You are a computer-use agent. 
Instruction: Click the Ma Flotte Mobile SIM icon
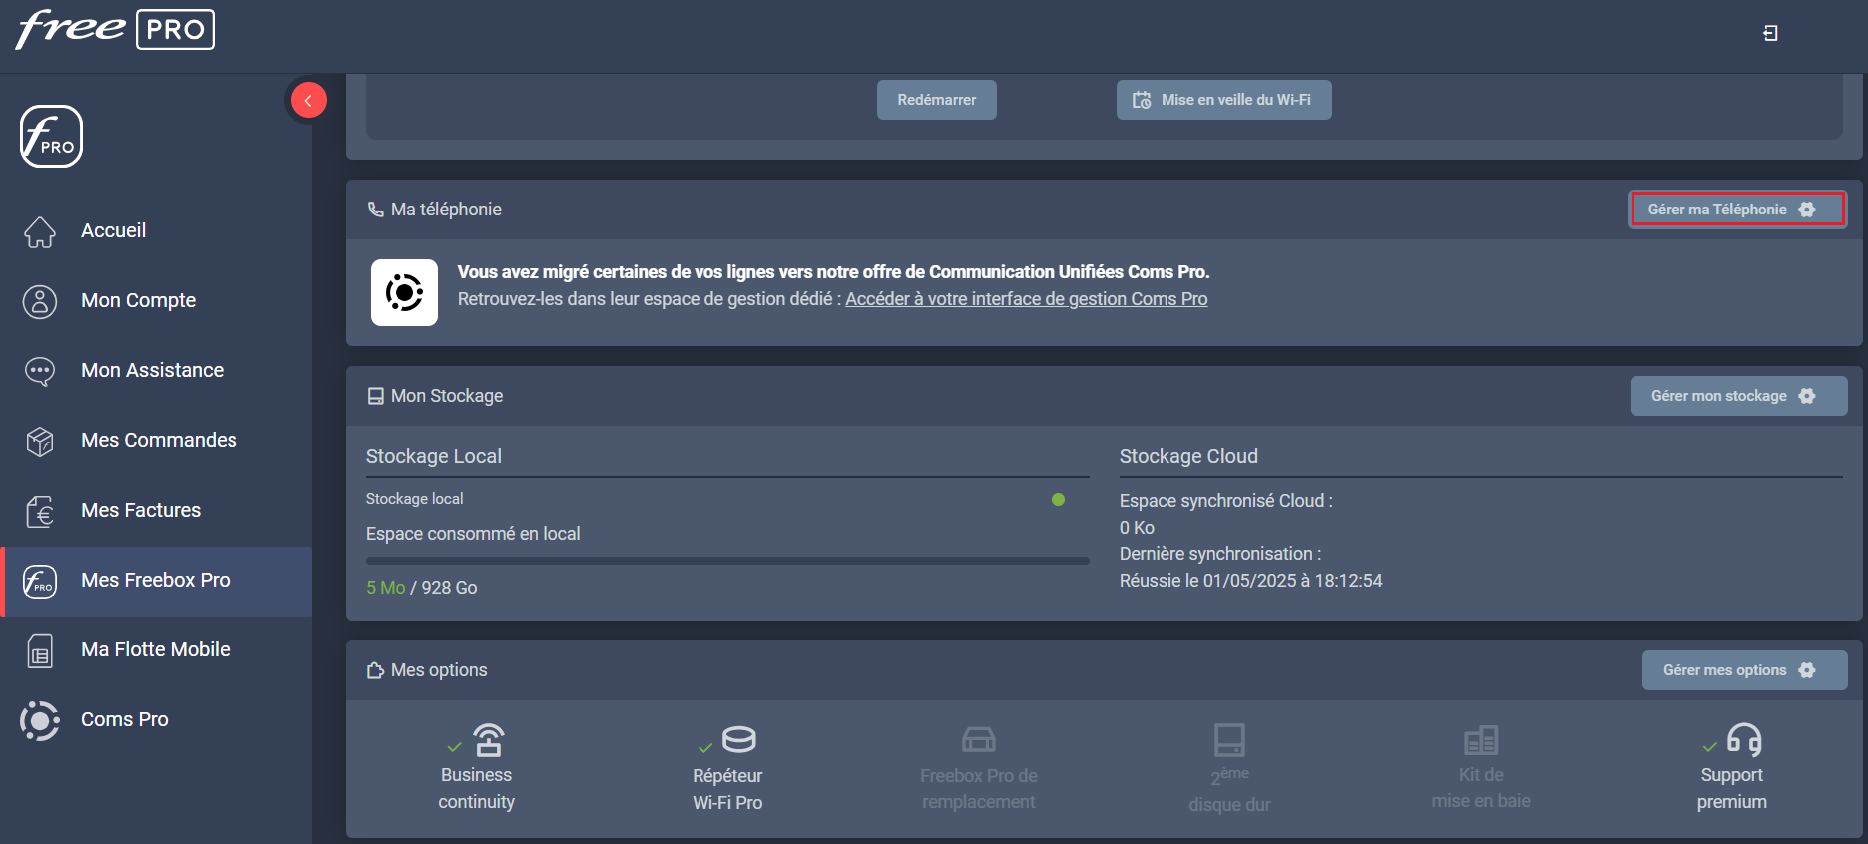tap(40, 650)
